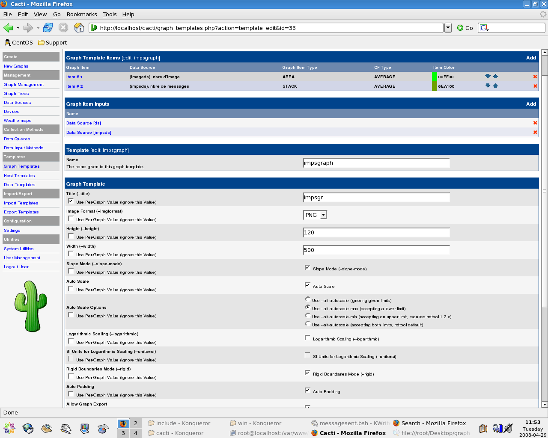Screen dimensions: 548x438
Task: Delete graph Item # 2 with red X
Action: point(535,86)
